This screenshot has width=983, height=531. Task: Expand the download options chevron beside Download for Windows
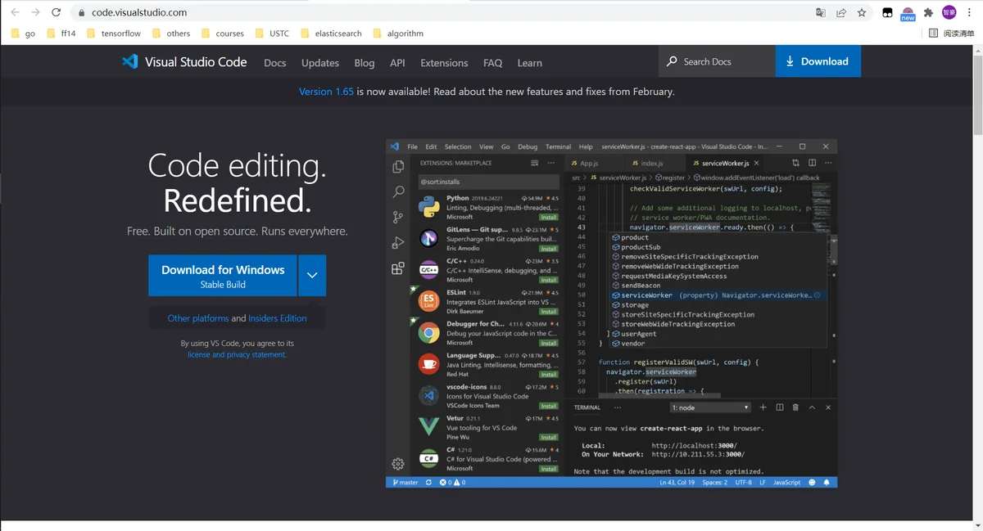click(312, 276)
